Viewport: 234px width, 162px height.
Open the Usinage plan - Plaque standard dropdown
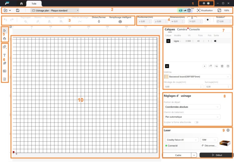point(55,10)
